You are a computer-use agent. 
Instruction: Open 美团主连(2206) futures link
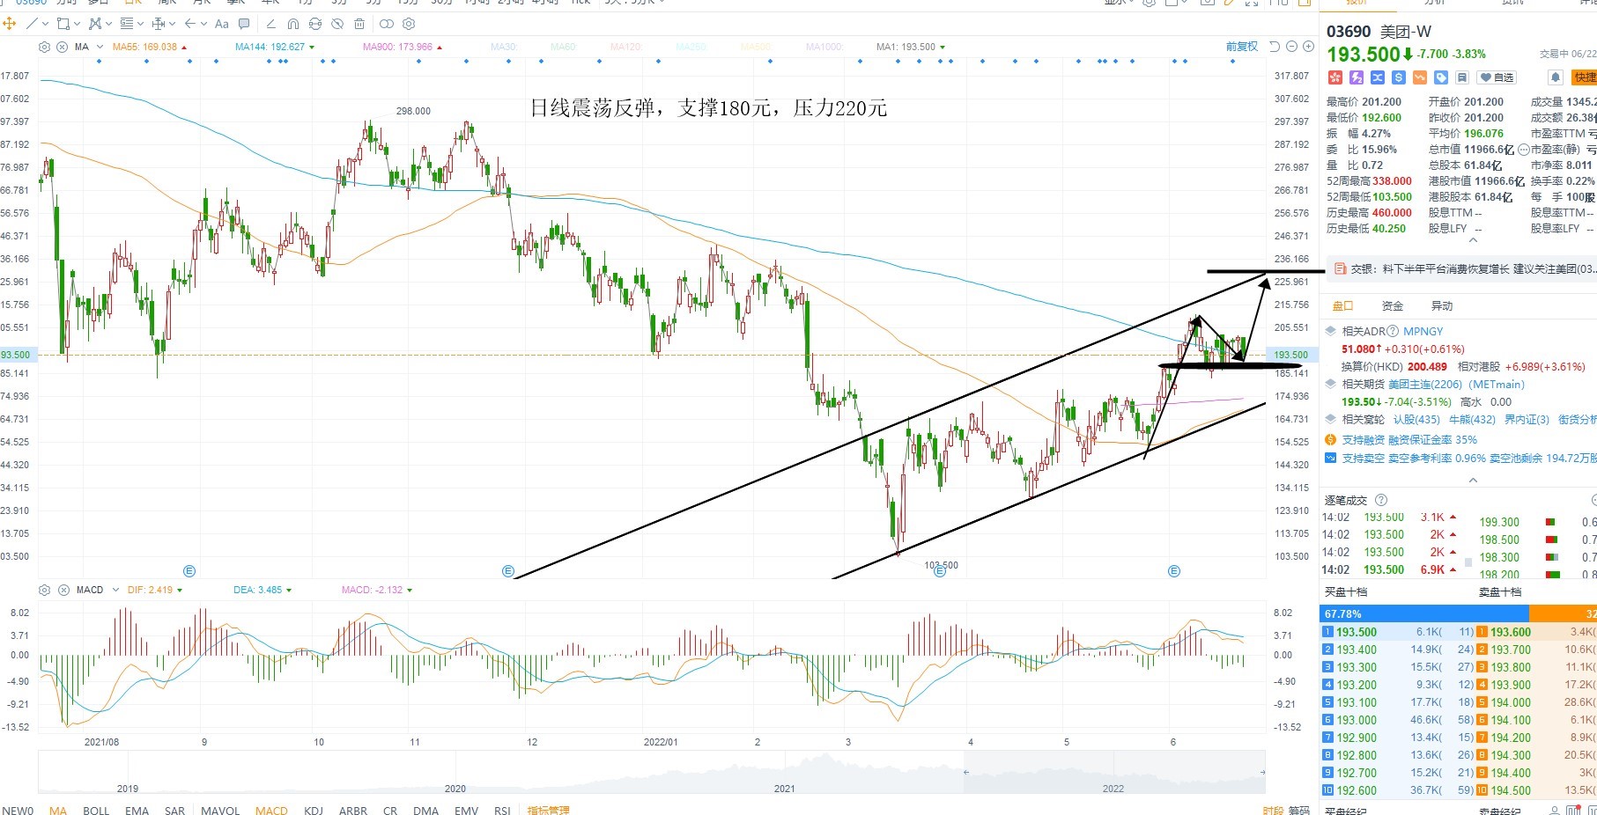pos(1426,384)
